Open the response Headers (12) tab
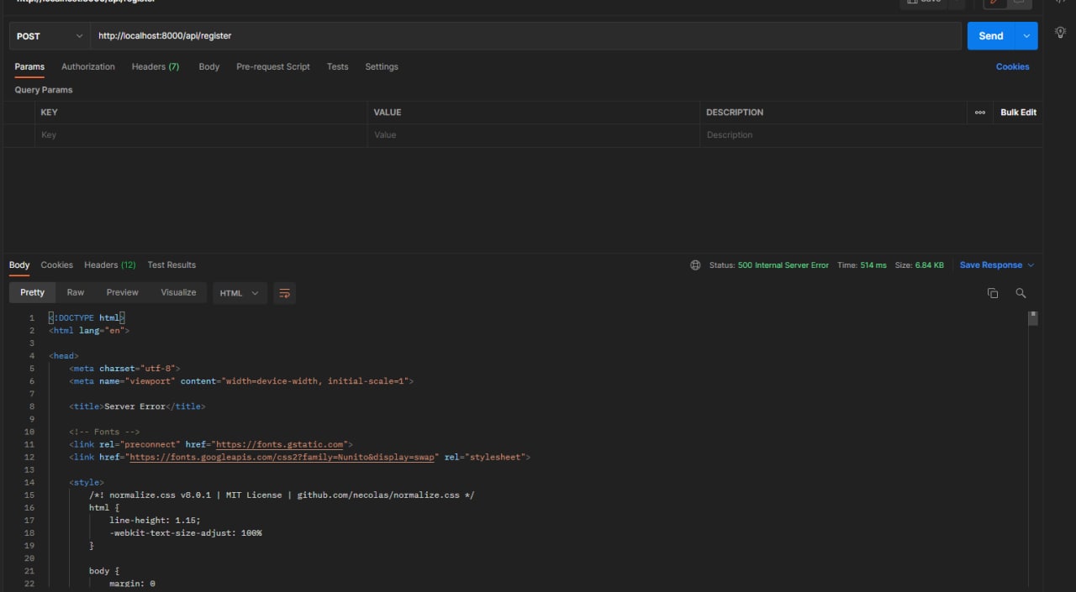 coord(109,265)
